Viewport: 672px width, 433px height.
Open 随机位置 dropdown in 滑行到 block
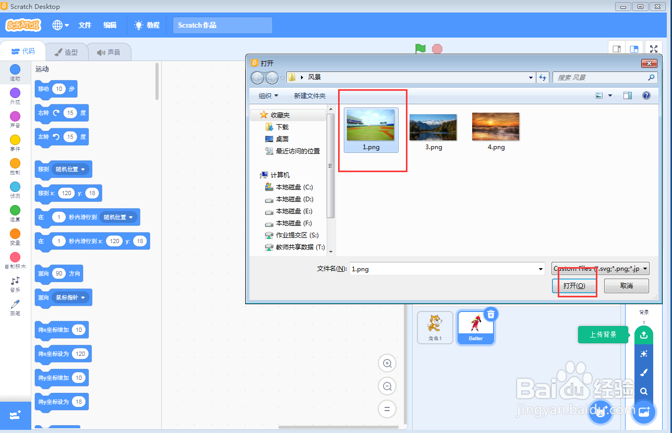coord(118,217)
